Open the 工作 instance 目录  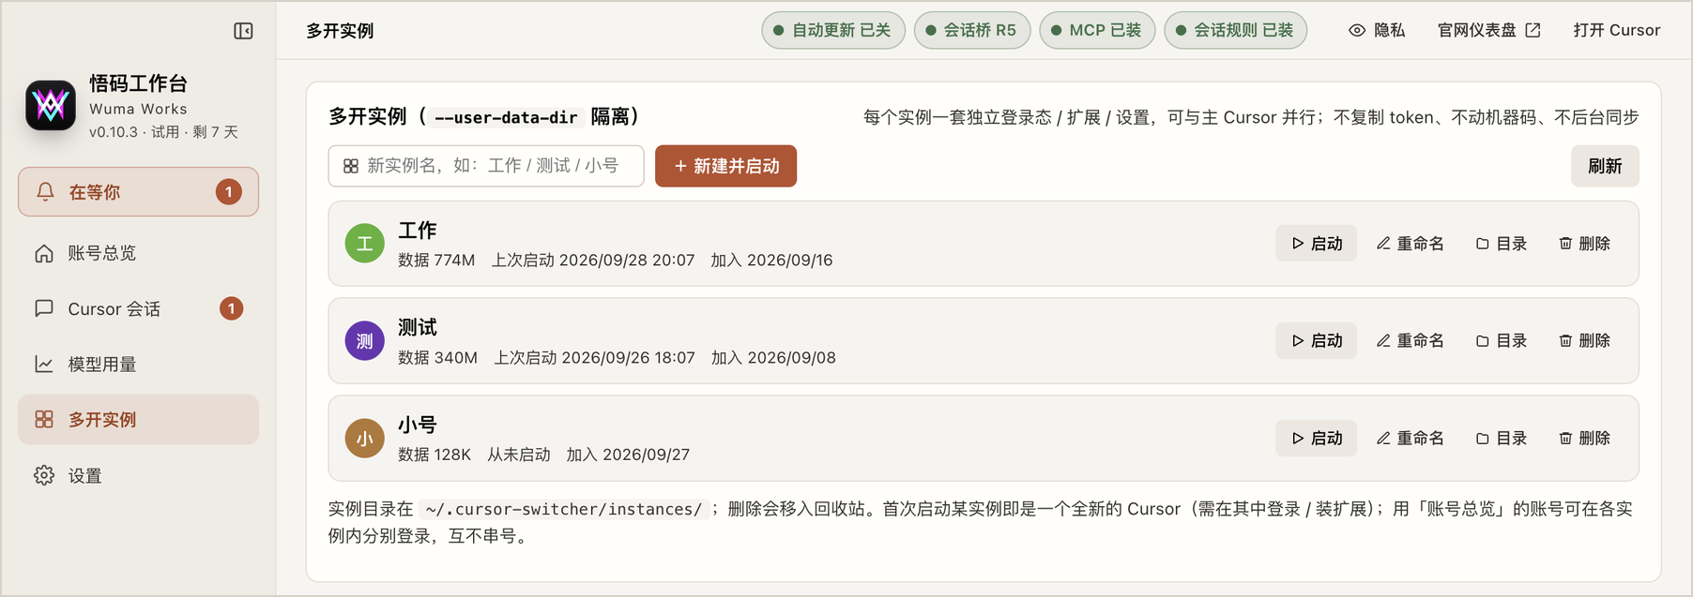[1501, 244]
